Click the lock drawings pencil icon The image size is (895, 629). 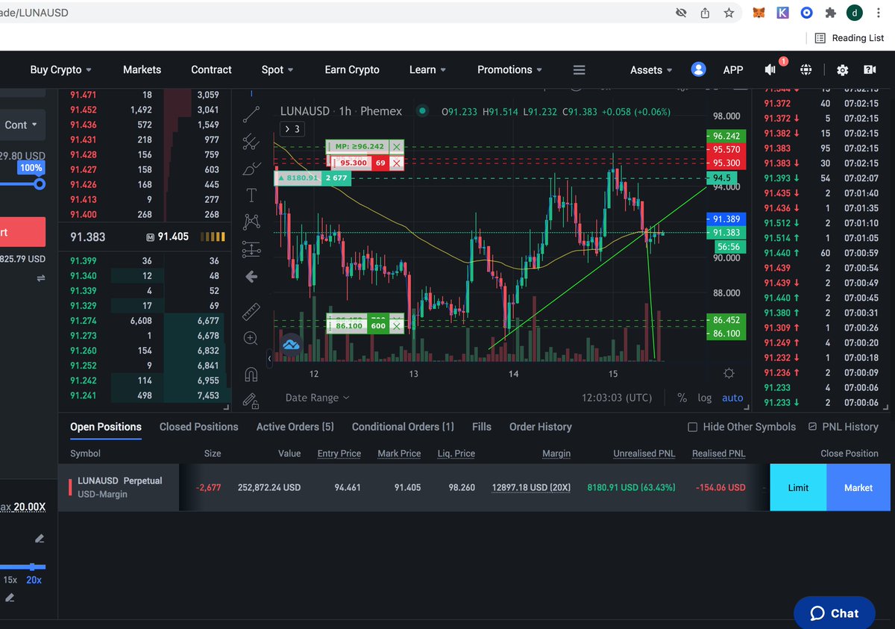click(x=251, y=401)
